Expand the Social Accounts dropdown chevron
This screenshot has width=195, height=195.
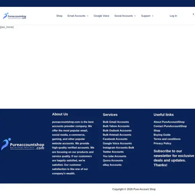(135, 16)
